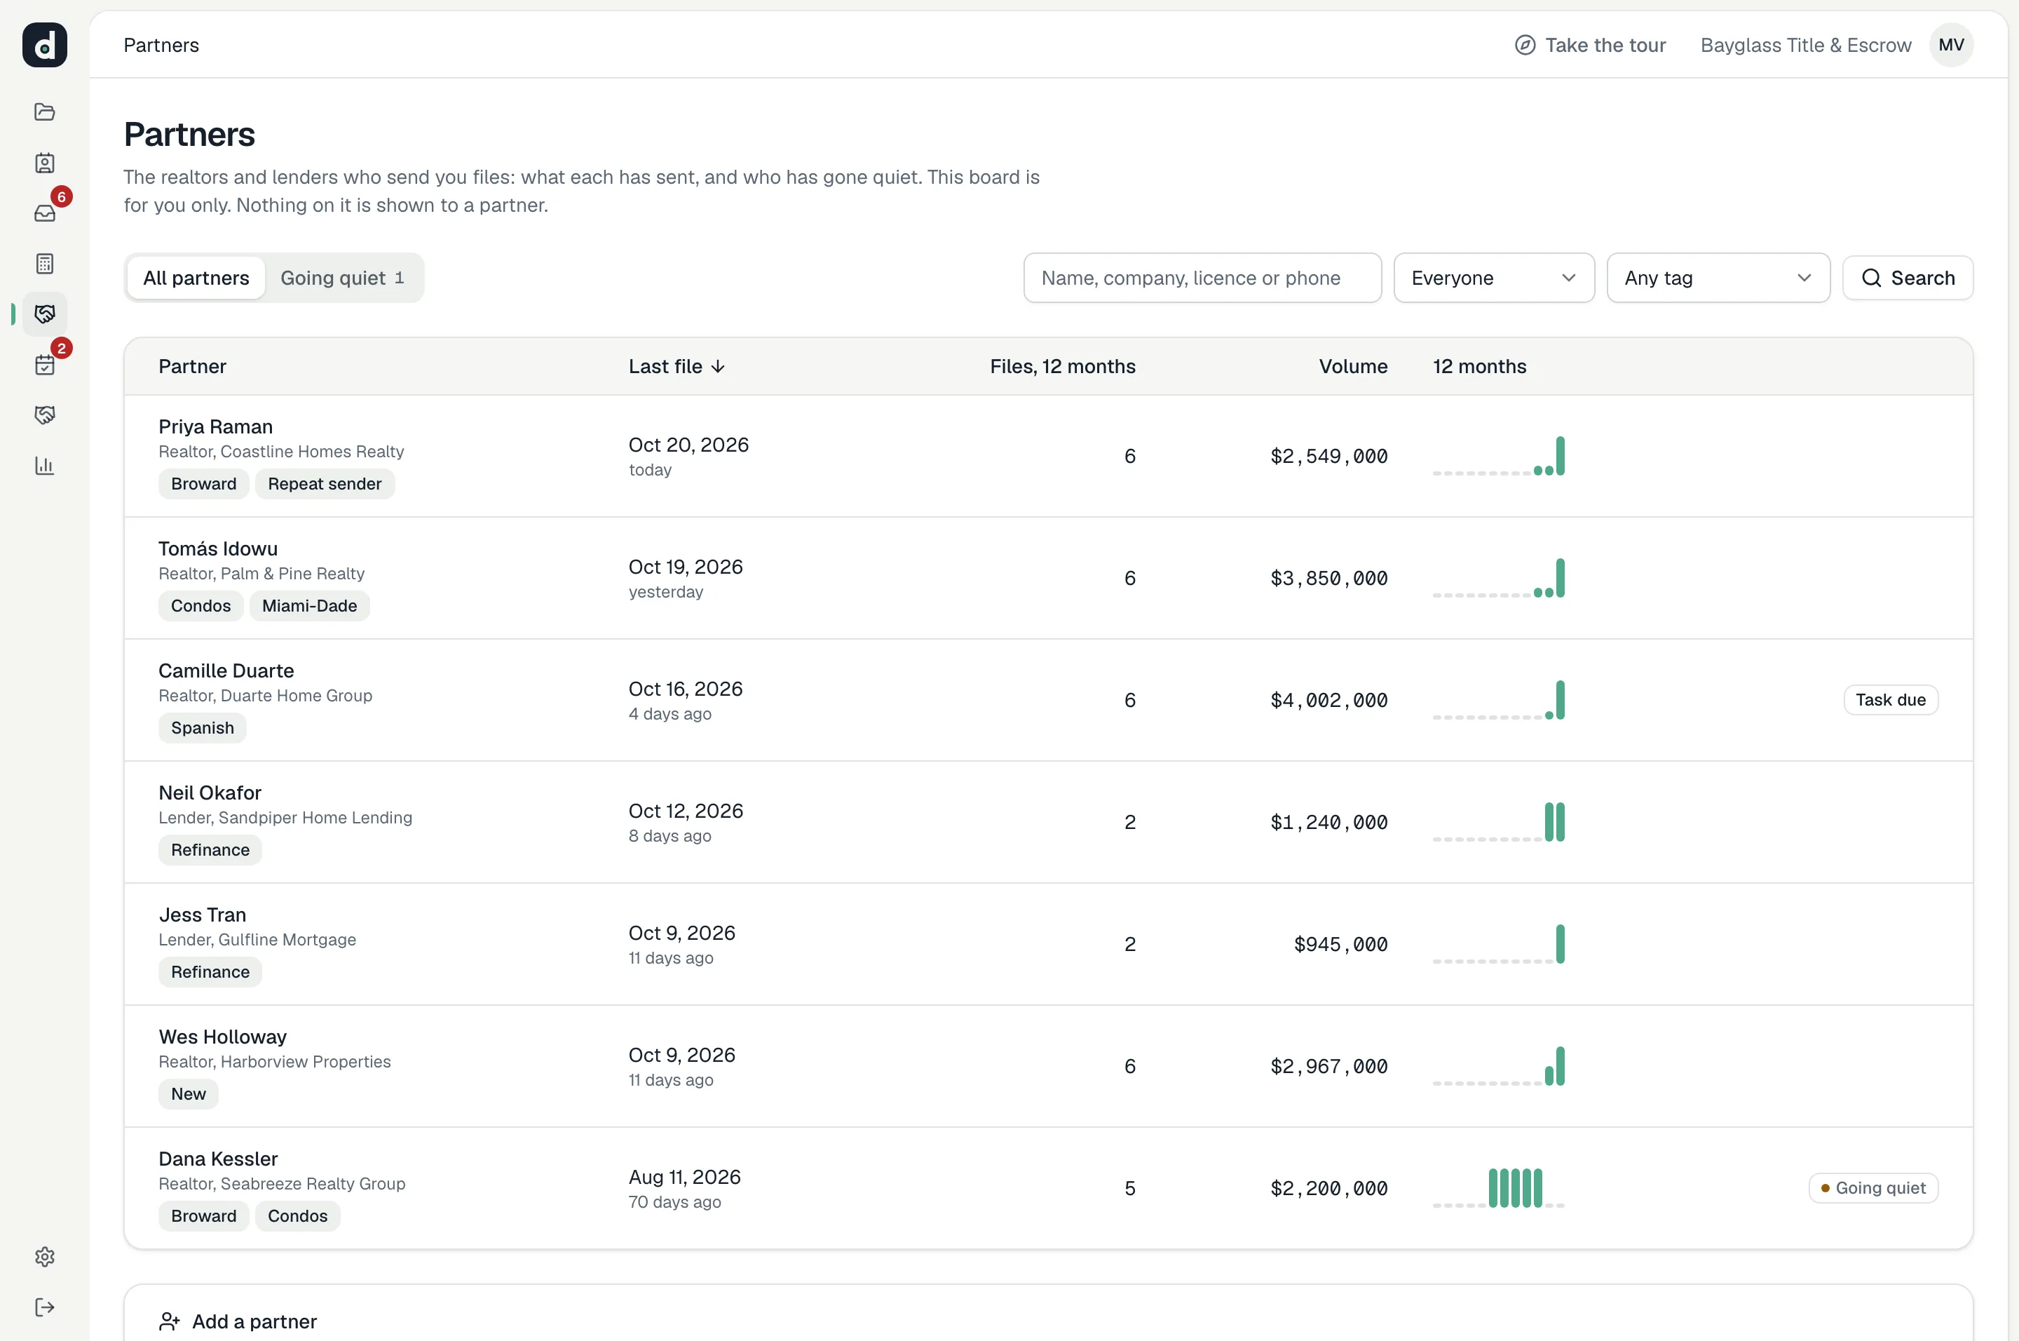Open the folder files icon in sidebar
The height and width of the screenshot is (1341, 2019).
point(44,112)
